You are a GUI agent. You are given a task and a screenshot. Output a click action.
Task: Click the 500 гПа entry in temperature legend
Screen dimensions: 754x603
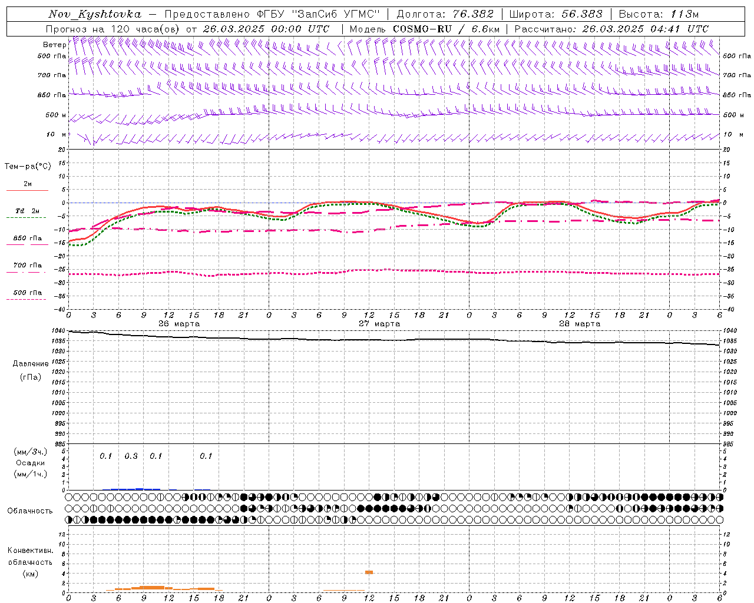tap(27, 293)
